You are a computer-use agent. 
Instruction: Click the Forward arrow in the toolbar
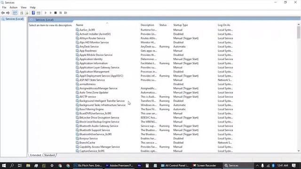pos(8,13)
